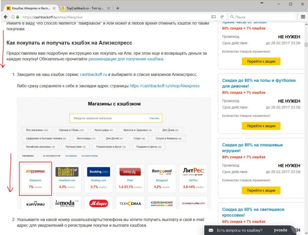Viewport: 308px width, 235px height.
Task: Select the Booking.com store card
Action: click(x=99, y=178)
